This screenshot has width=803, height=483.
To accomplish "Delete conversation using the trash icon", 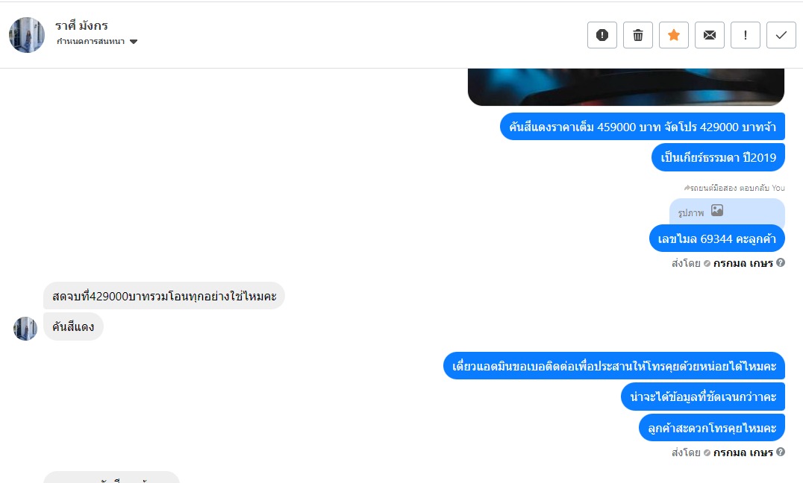I will point(637,35).
